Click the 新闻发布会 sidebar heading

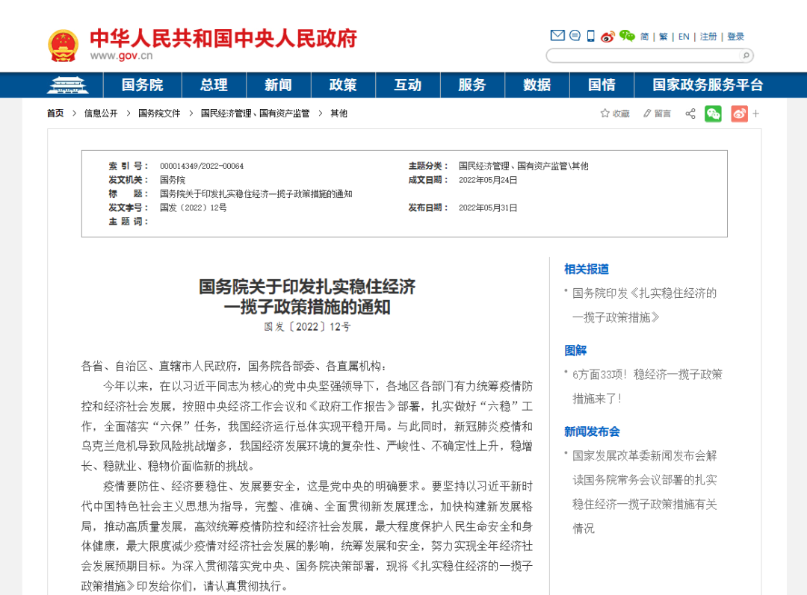pyautogui.click(x=592, y=432)
